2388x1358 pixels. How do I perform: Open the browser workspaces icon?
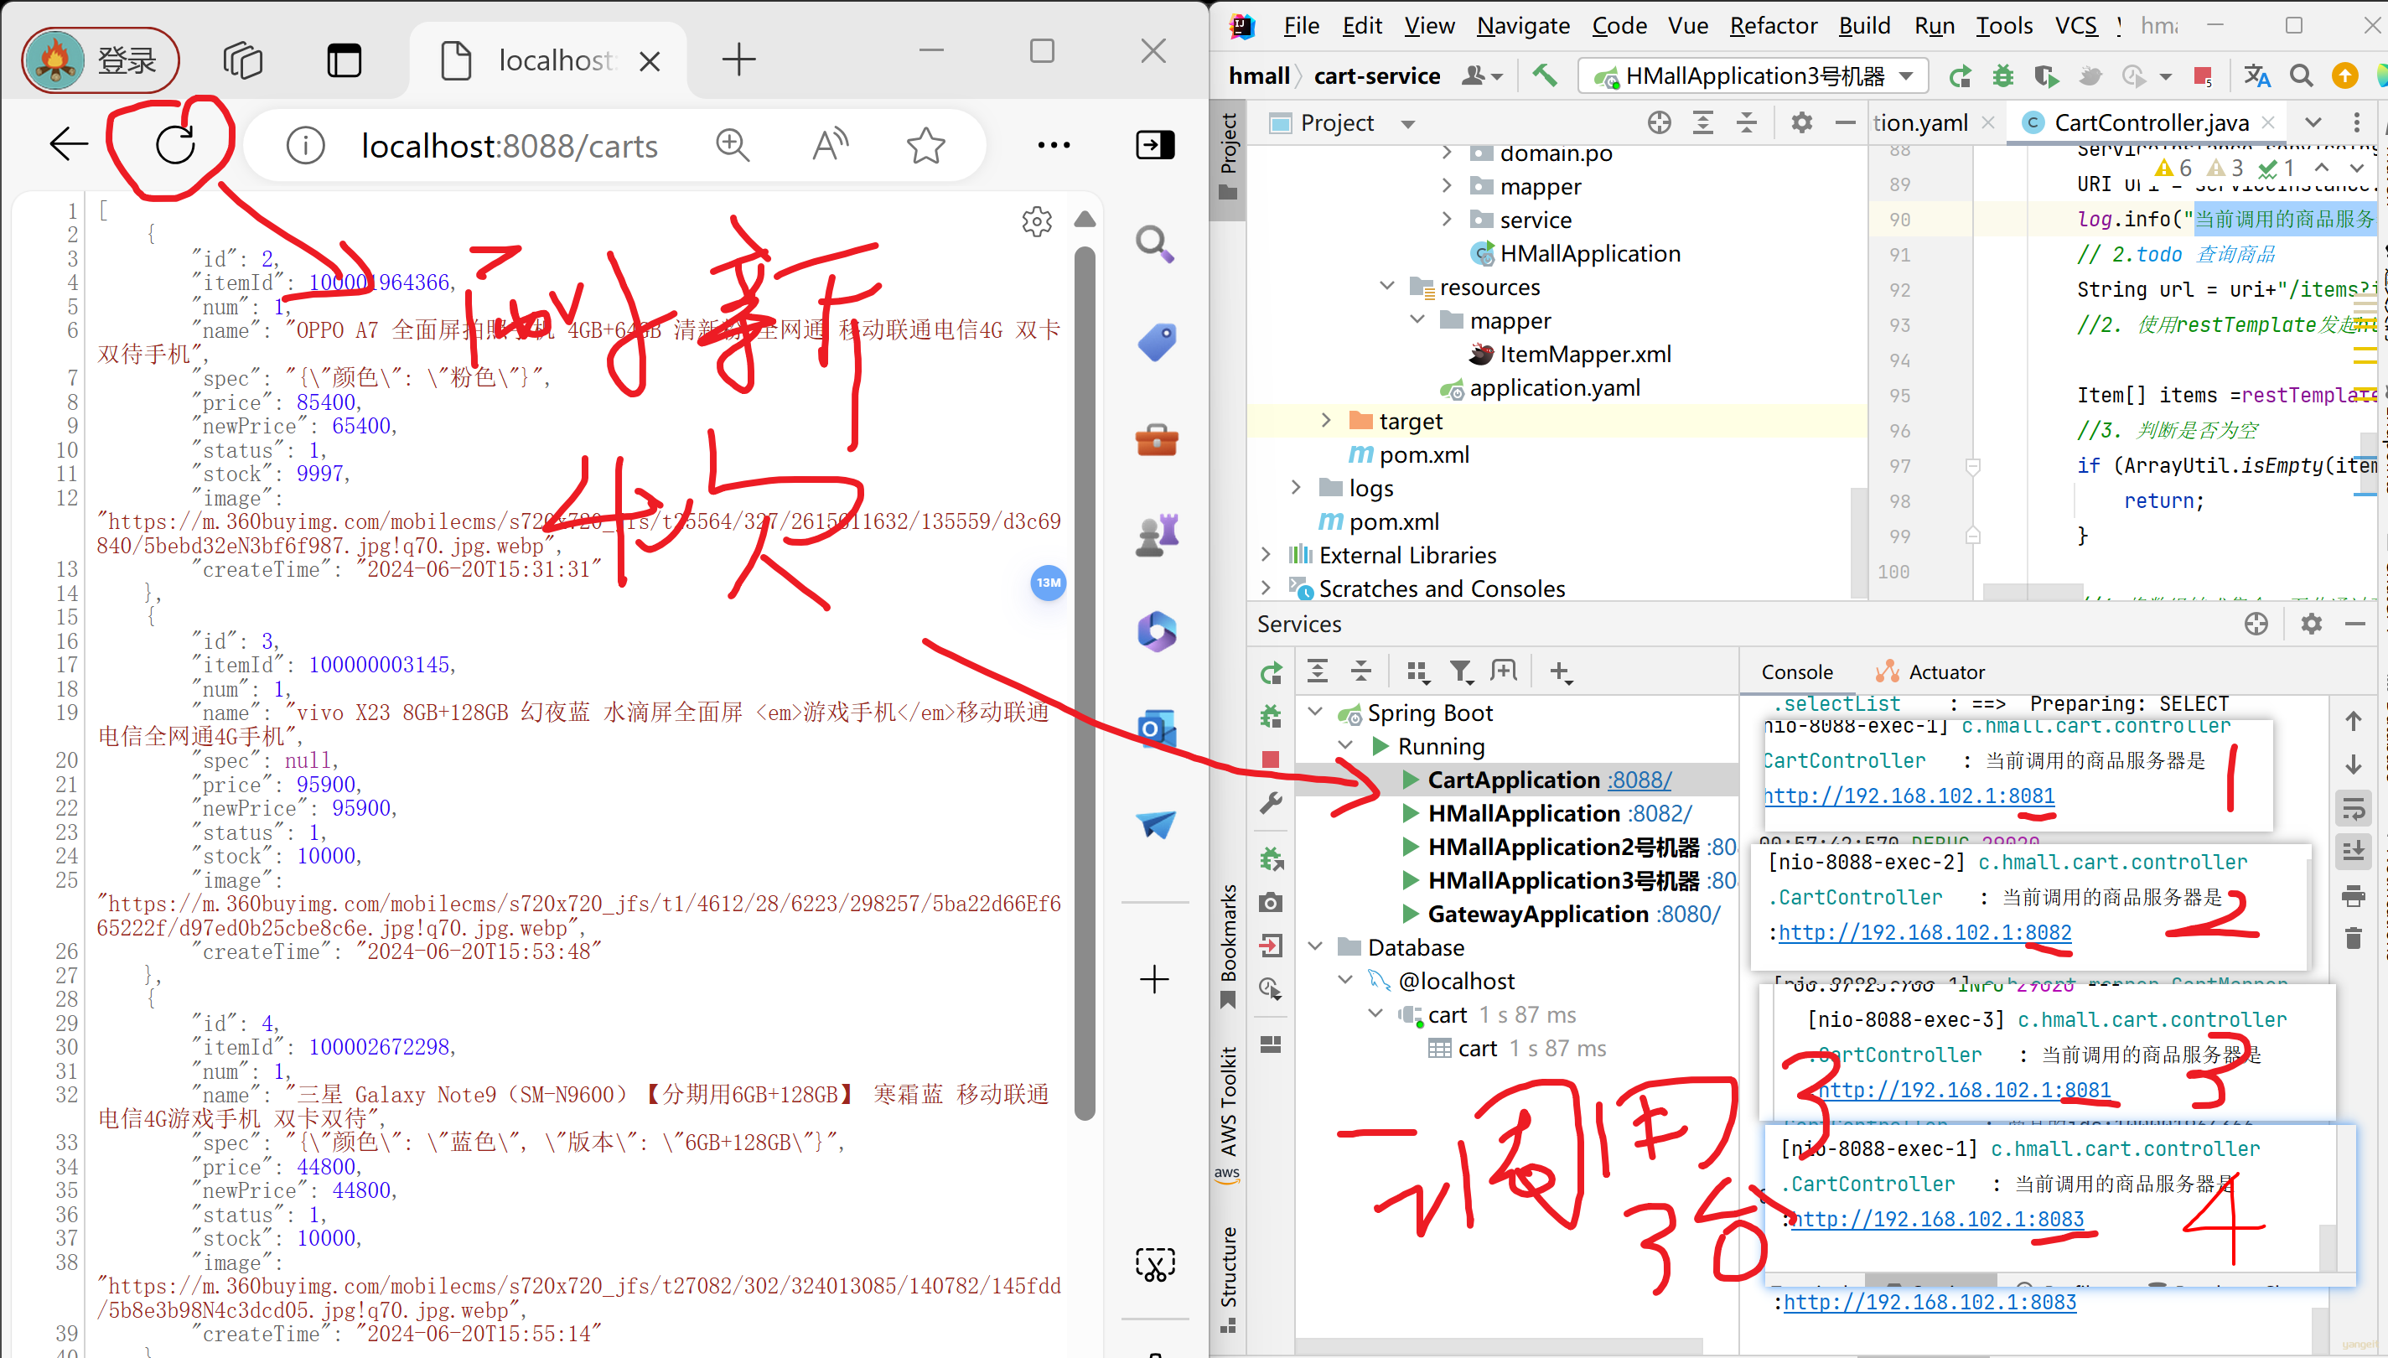pos(243,60)
